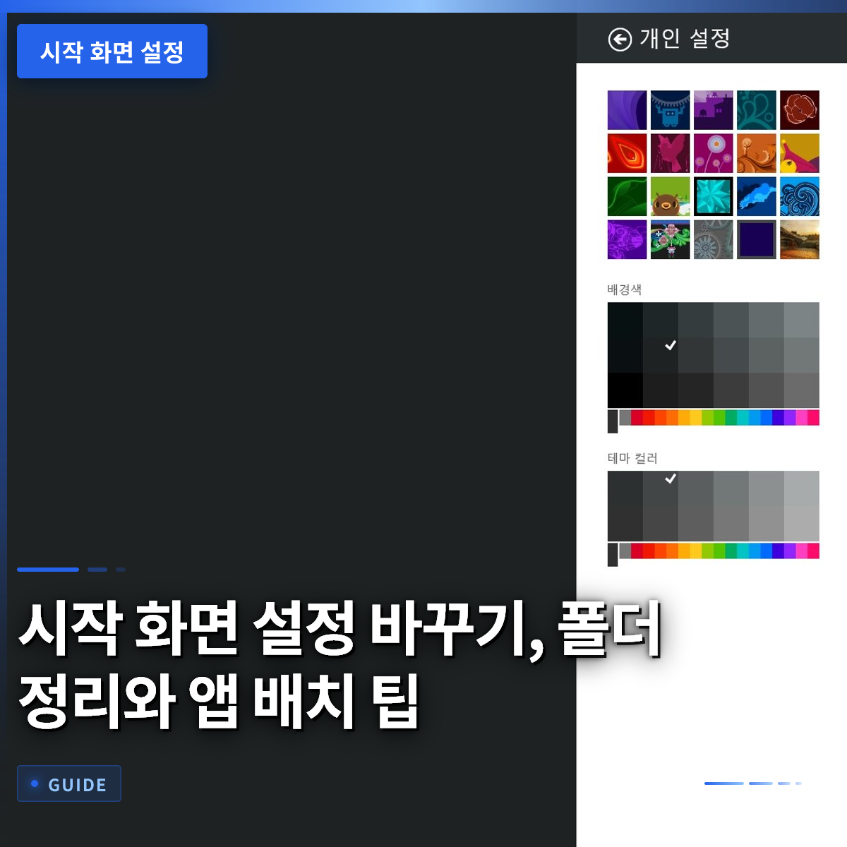
Task: Choose the blue robot background design
Action: tap(670, 110)
